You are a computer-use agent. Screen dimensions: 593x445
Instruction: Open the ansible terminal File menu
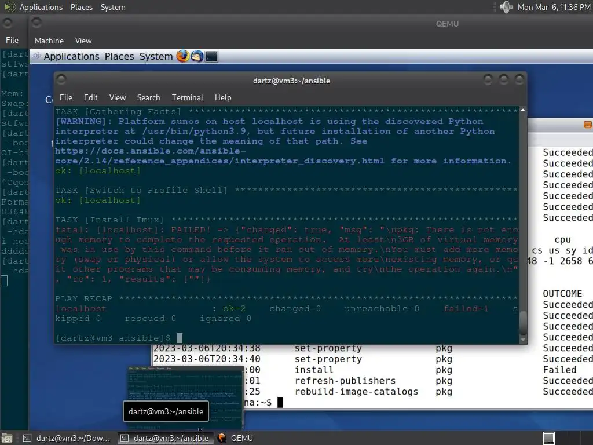coord(66,97)
